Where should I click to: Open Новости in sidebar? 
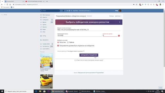[45, 17]
